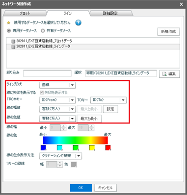187x195 pixels.
Task: Pick the green color swatch
Action: click(76, 147)
